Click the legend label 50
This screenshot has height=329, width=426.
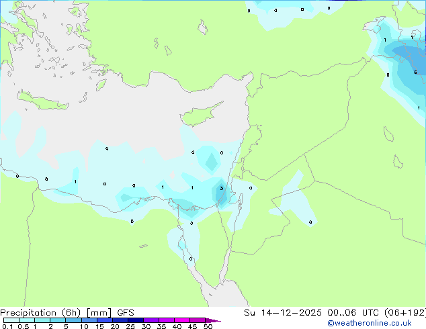click(x=208, y=326)
